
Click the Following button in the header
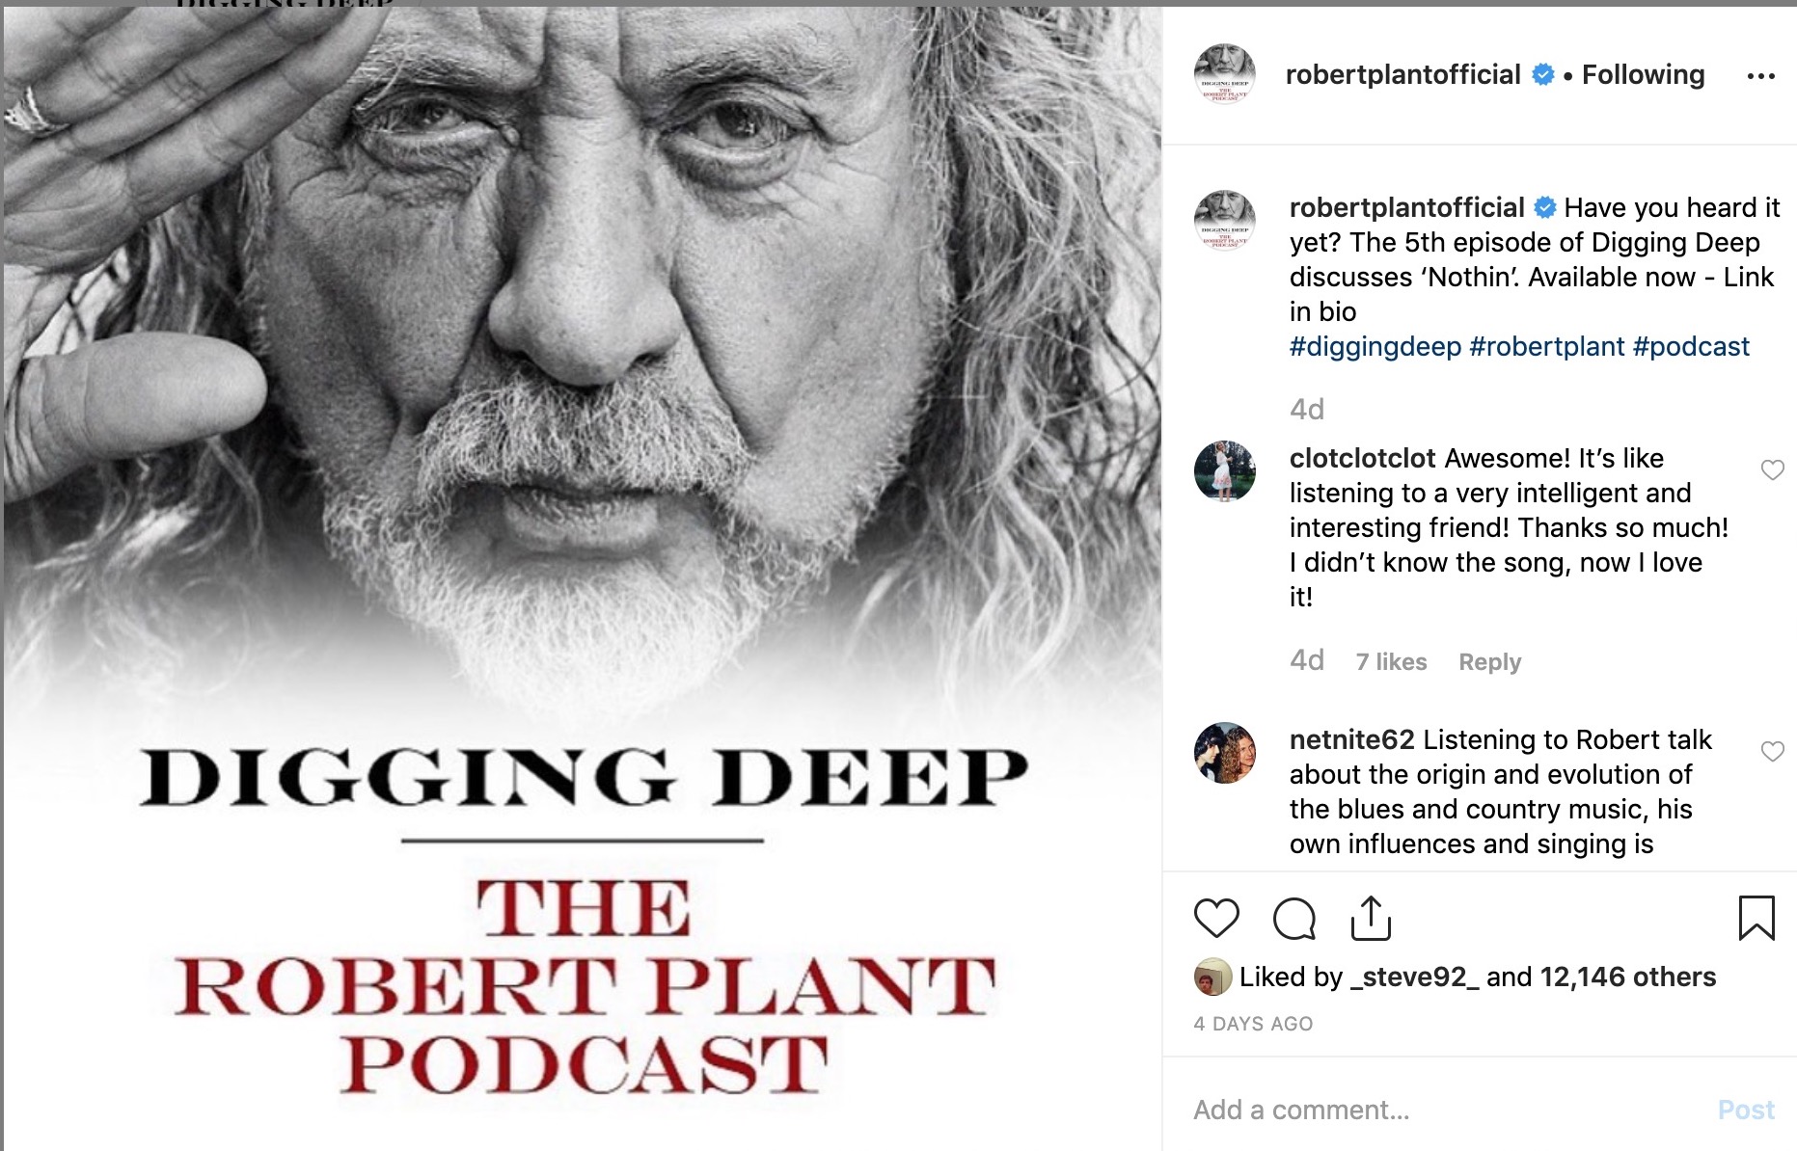[1644, 75]
